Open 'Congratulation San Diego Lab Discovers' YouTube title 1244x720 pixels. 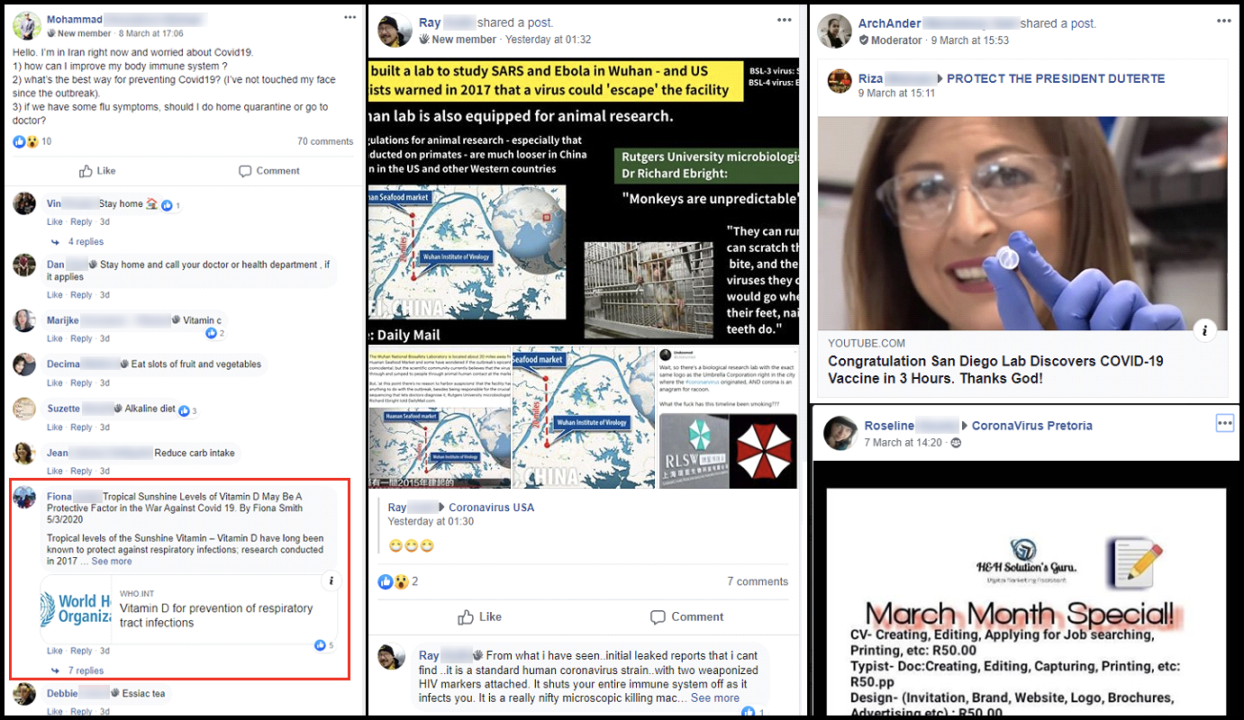coord(995,370)
